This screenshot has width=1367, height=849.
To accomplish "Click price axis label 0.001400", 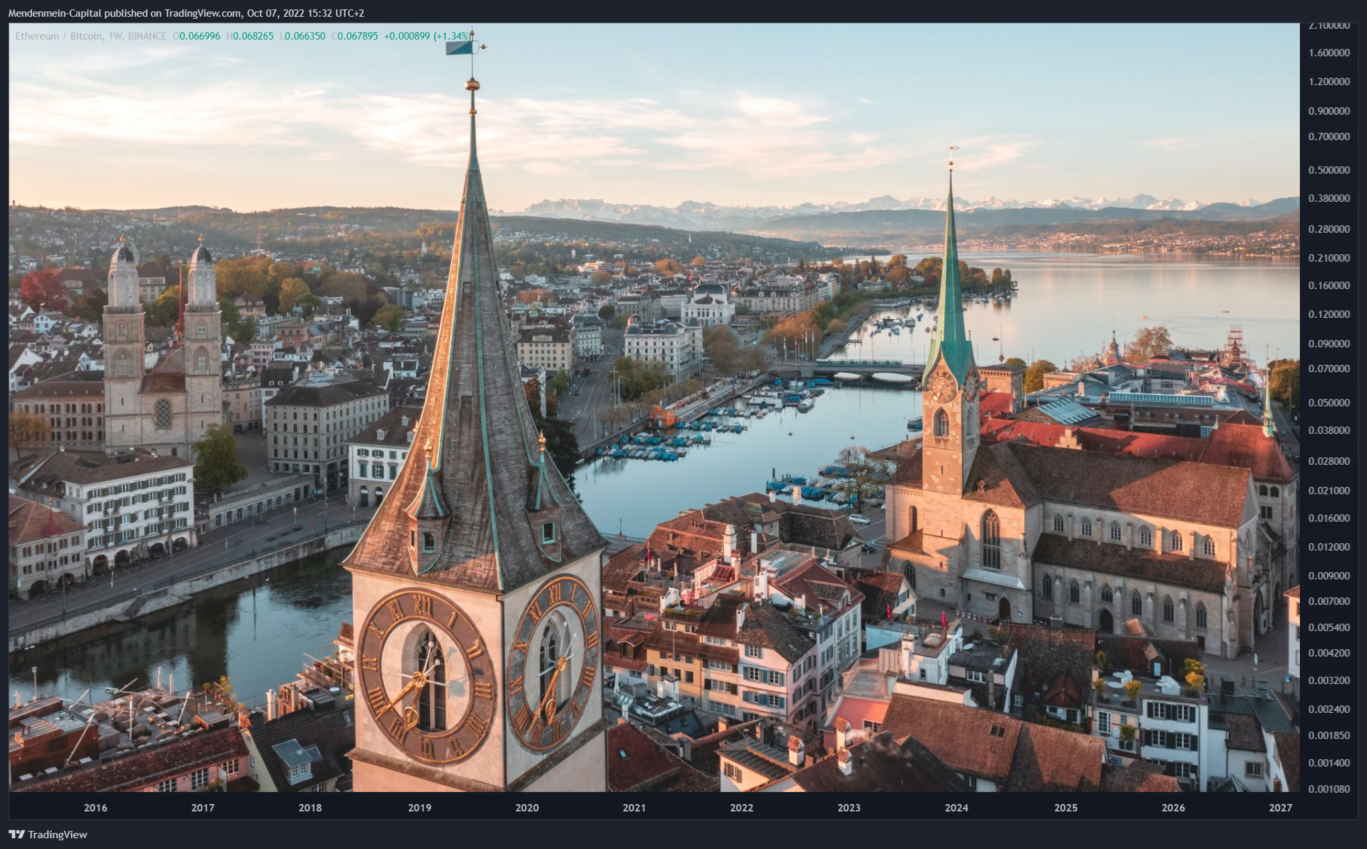I will (1329, 762).
